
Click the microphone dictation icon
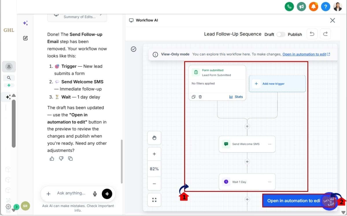coord(95,194)
